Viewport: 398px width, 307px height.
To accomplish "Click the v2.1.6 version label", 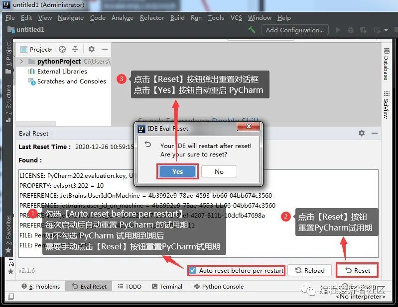I will point(27,271).
